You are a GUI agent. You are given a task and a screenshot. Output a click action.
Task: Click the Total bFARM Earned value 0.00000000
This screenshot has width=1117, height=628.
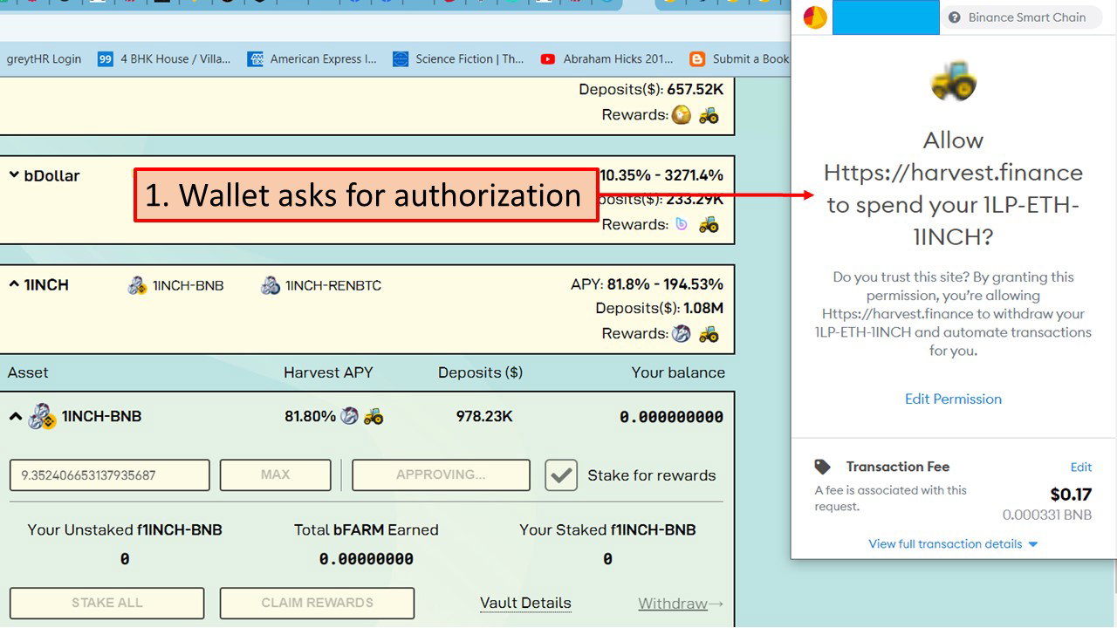367,559
